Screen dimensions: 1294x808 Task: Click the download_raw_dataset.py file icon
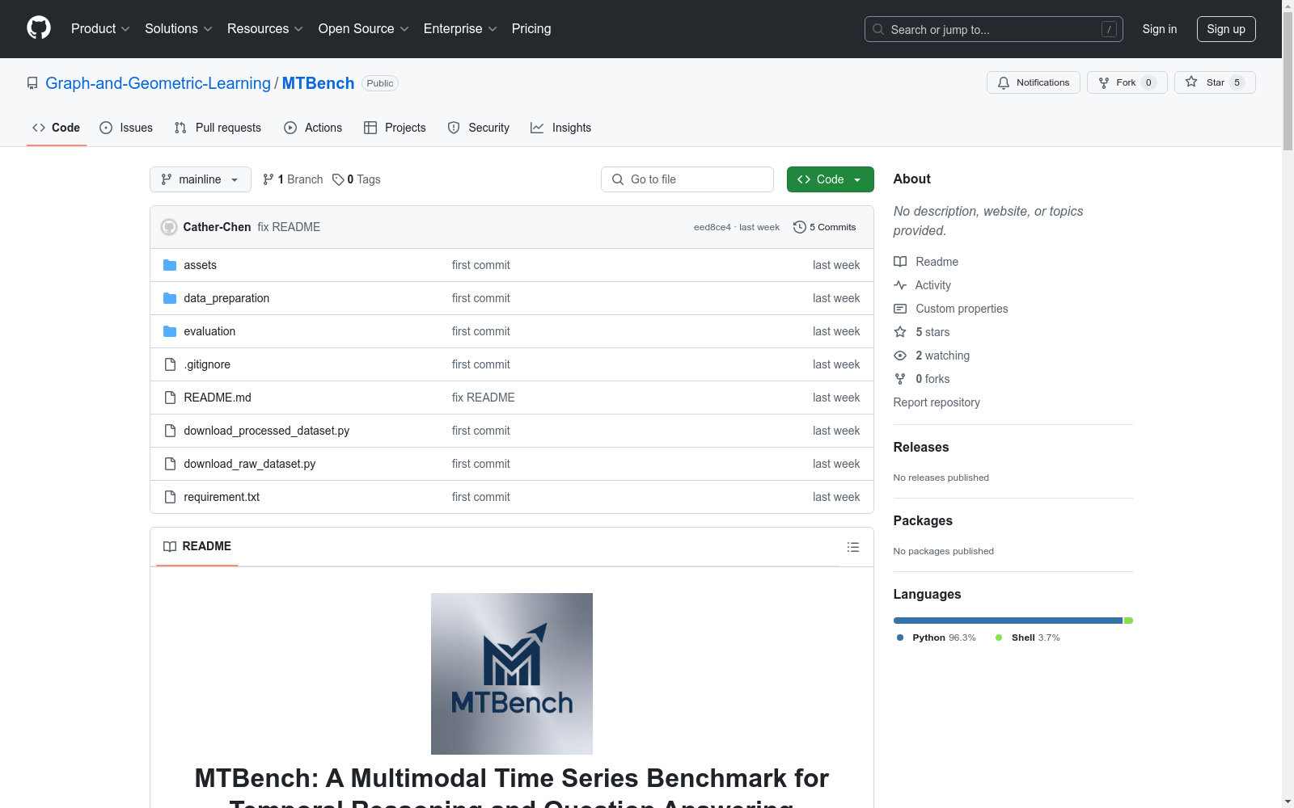click(x=170, y=464)
